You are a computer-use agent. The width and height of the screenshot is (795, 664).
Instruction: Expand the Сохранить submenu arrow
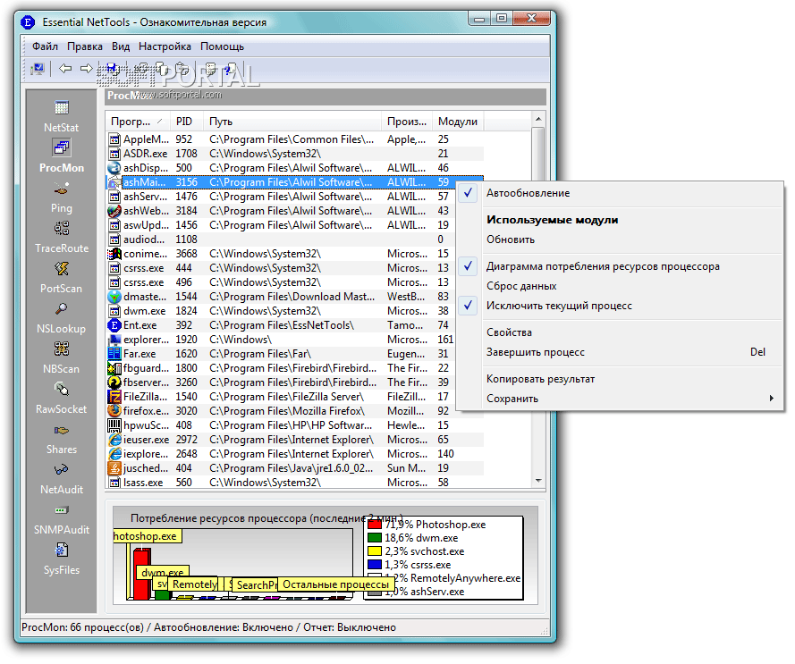click(x=771, y=399)
